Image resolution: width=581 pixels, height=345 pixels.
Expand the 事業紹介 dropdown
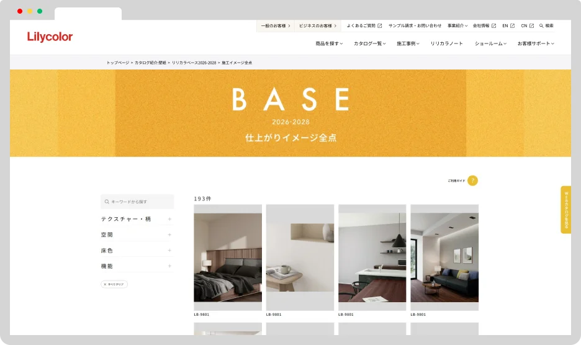coord(457,25)
